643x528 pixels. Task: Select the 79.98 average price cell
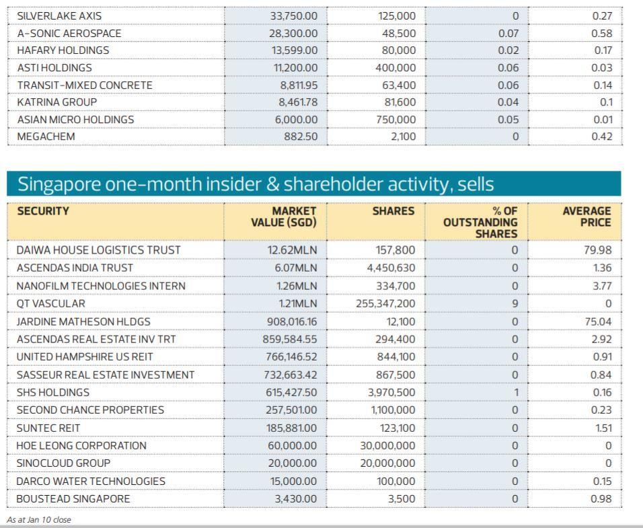point(599,250)
